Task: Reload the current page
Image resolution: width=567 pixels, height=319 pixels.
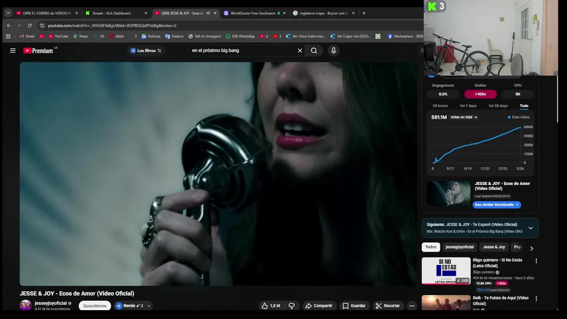Action: pos(30,25)
